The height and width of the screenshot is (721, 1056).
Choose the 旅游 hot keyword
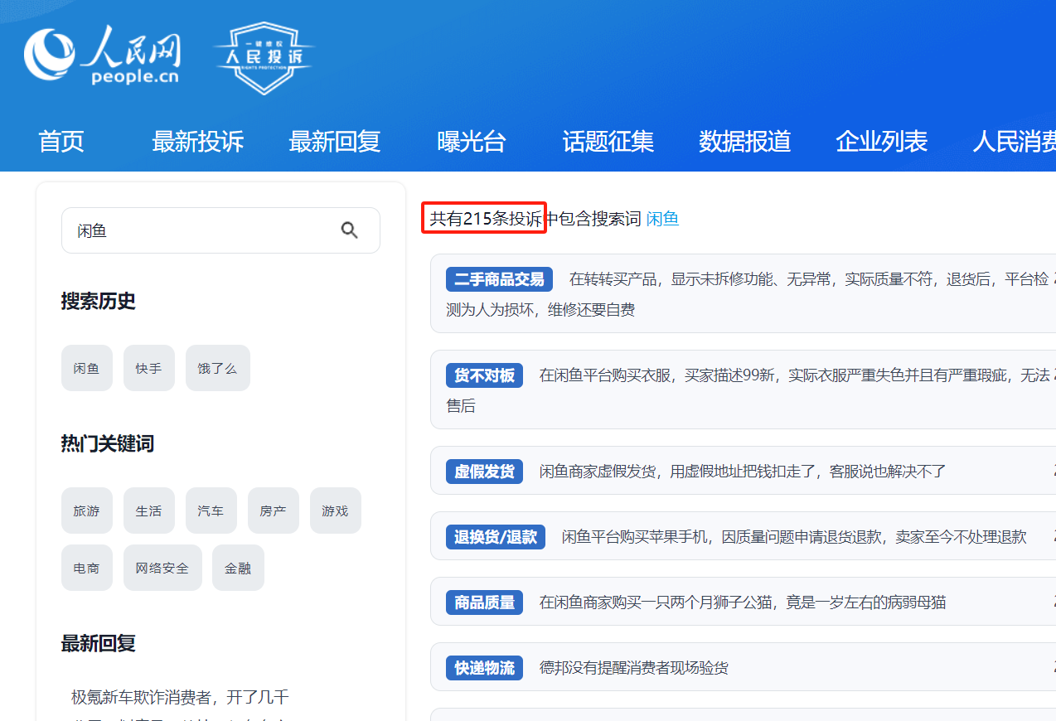86,511
